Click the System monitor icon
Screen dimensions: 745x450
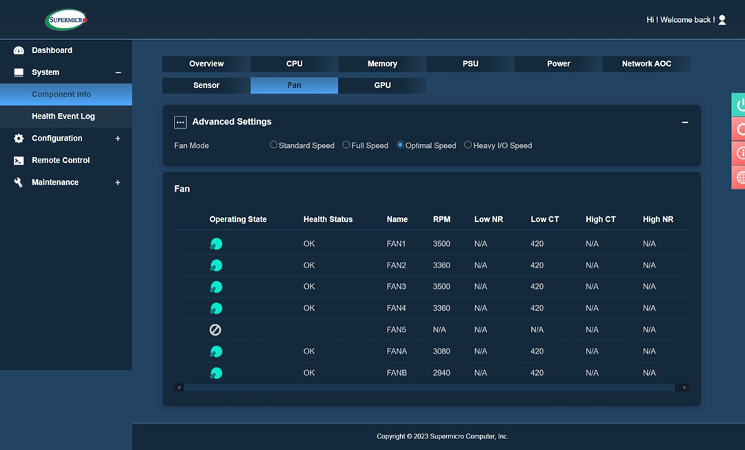click(x=19, y=72)
